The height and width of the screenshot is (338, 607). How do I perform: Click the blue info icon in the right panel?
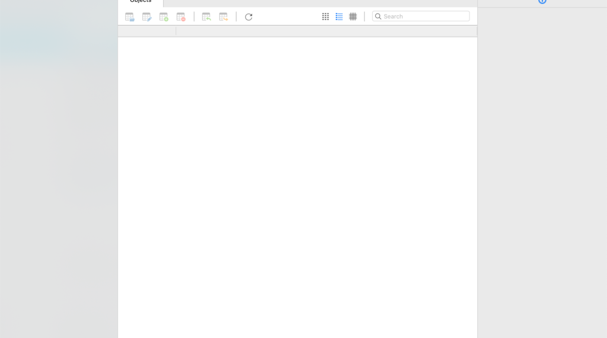(x=542, y=2)
